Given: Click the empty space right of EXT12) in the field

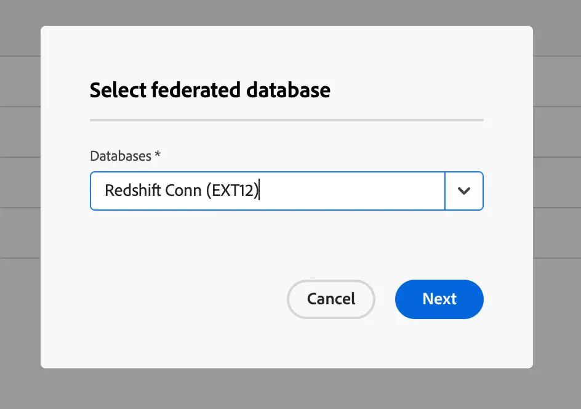Looking at the screenshot, I should tap(352, 191).
